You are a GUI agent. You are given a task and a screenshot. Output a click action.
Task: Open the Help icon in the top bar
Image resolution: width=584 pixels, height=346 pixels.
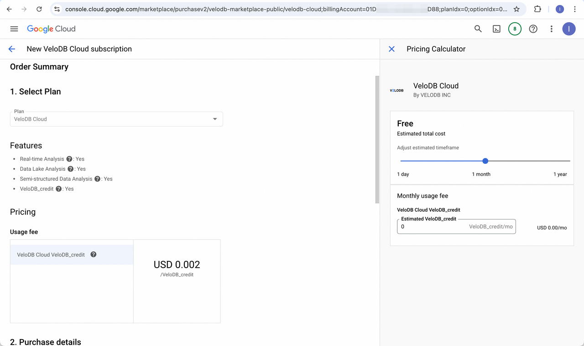click(x=533, y=29)
